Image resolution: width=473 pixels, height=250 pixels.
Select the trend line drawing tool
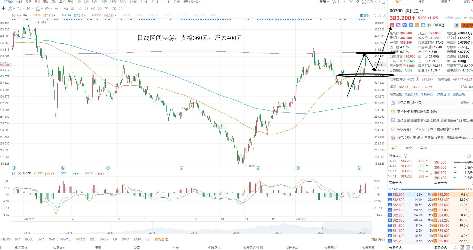pos(10,9)
